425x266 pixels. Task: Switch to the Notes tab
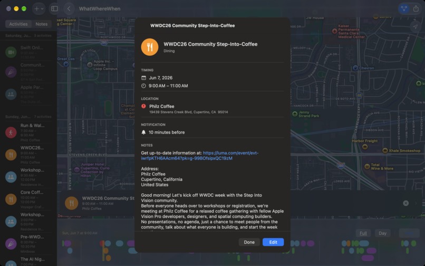pyautogui.click(x=42, y=24)
